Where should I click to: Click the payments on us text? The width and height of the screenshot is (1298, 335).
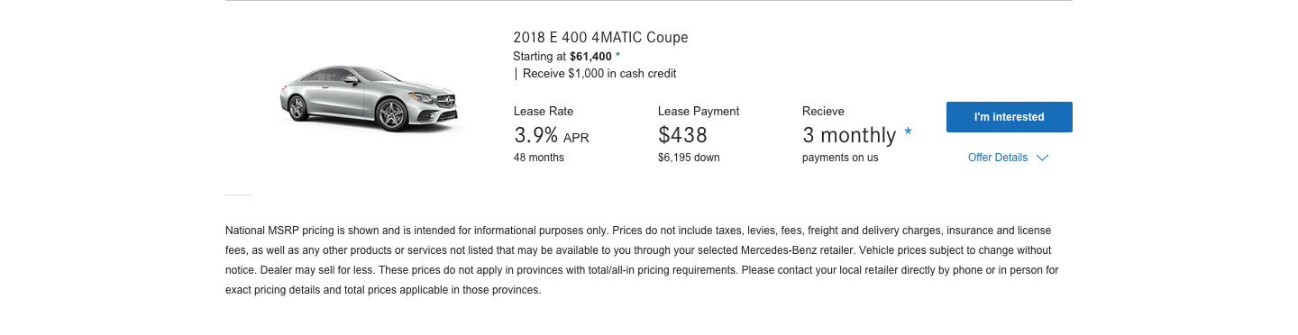pyautogui.click(x=840, y=158)
